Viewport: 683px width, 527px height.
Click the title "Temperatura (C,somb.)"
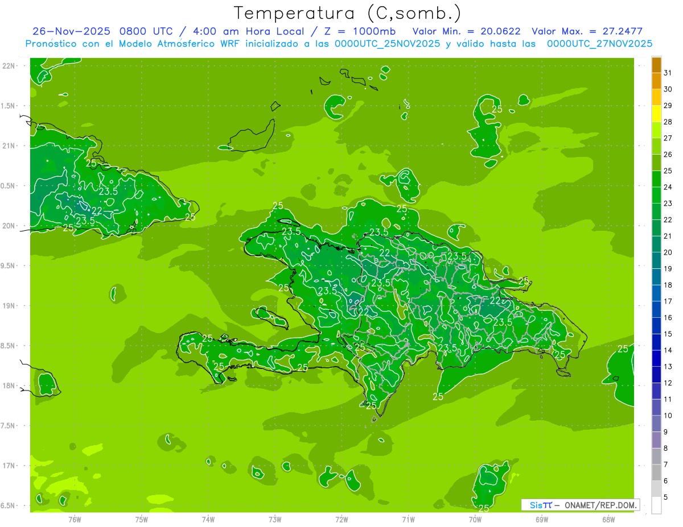[x=347, y=13]
